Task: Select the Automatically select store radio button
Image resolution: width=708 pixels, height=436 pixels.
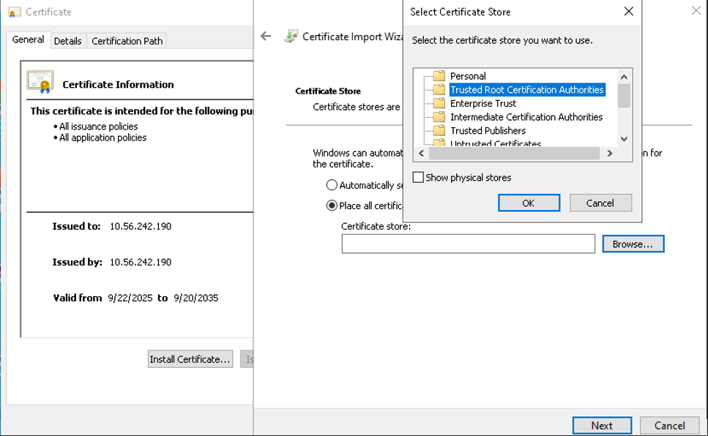Action: [x=332, y=185]
